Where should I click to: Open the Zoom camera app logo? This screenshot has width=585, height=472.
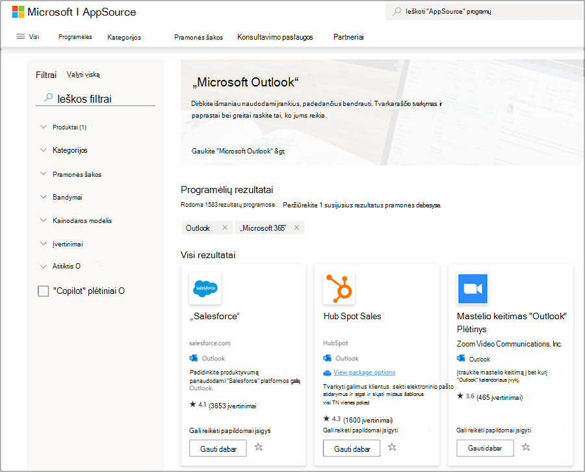473,289
